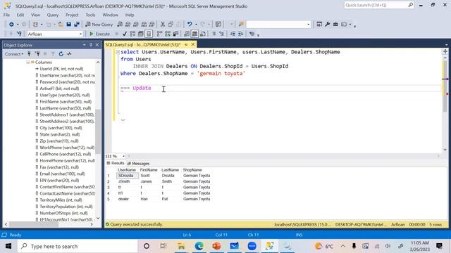The image size is (451, 253).
Task: Click the Decrease Indent icon
Action: (x=233, y=34)
